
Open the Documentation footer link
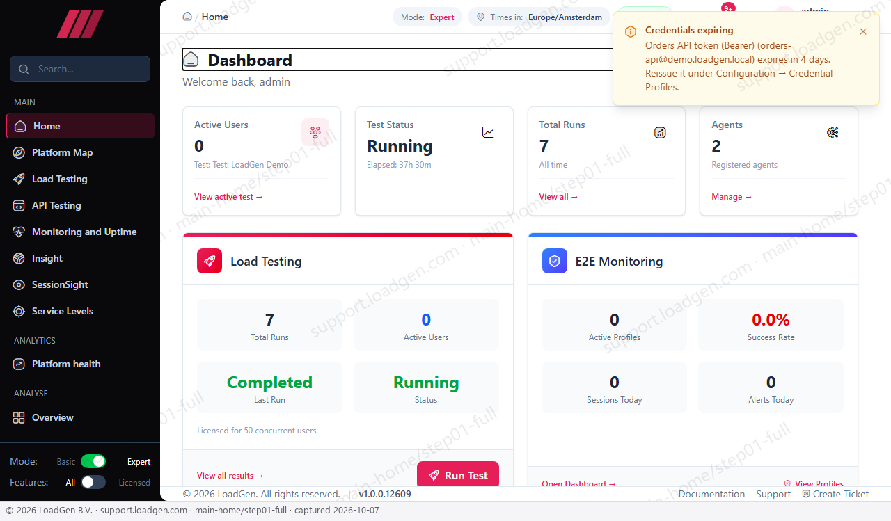pos(711,494)
